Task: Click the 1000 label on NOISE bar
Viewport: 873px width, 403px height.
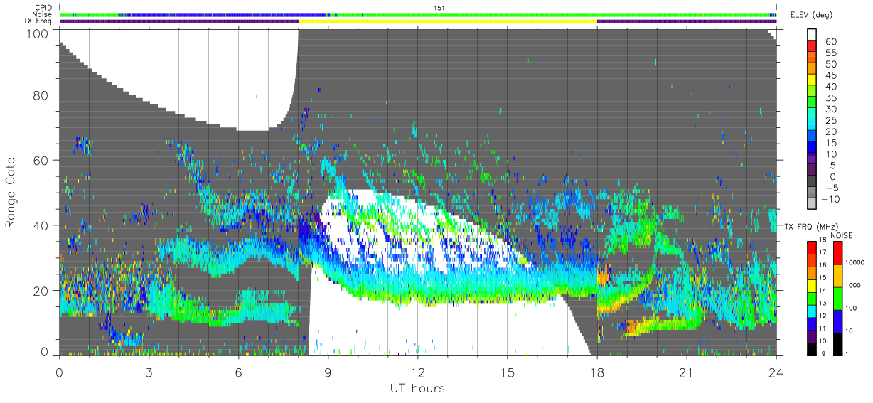Action: point(853,286)
